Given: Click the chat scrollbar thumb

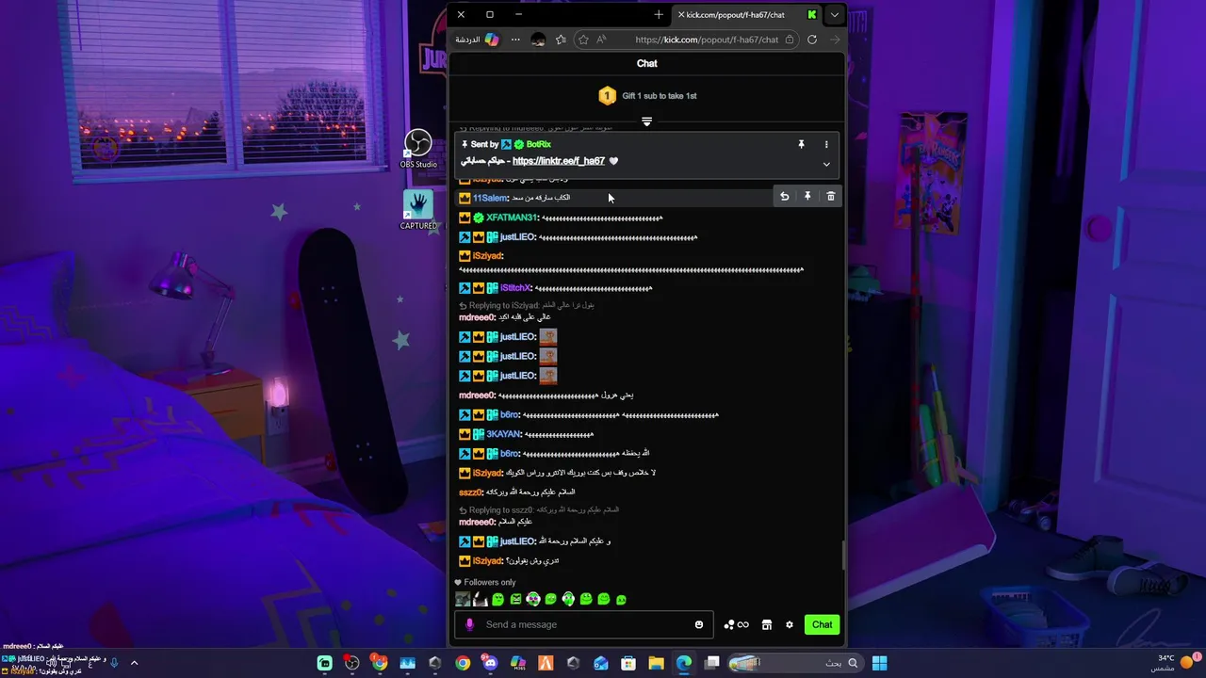Looking at the screenshot, I should (x=843, y=556).
